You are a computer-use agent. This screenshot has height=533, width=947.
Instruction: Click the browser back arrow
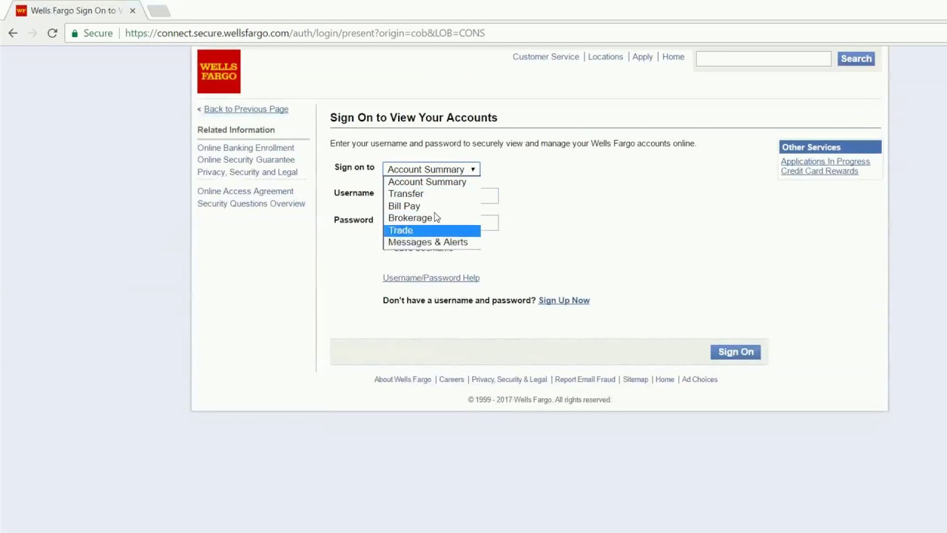[x=12, y=33]
